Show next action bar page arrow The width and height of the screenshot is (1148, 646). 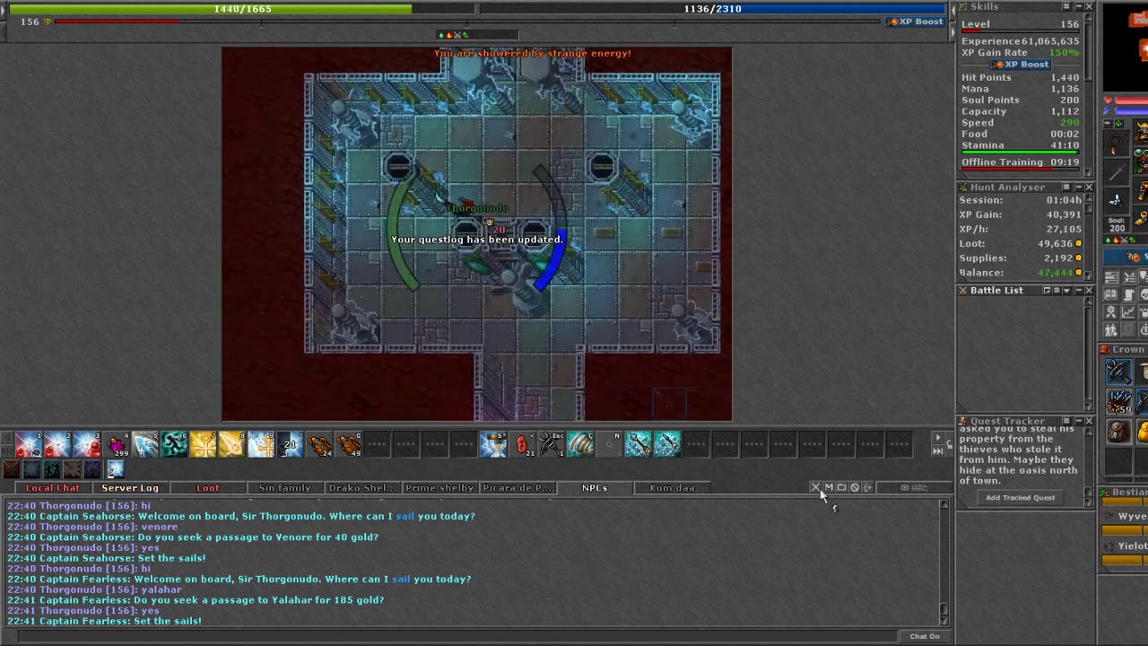938,439
